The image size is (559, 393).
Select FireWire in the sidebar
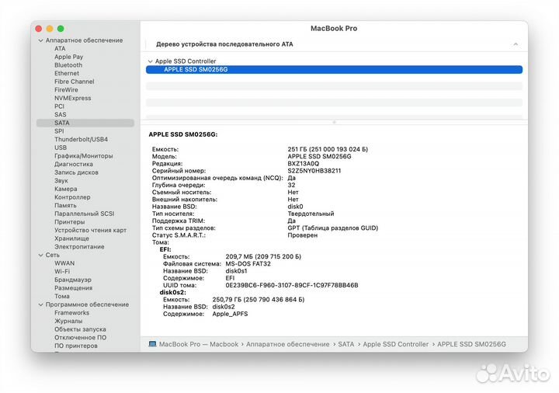click(x=66, y=90)
